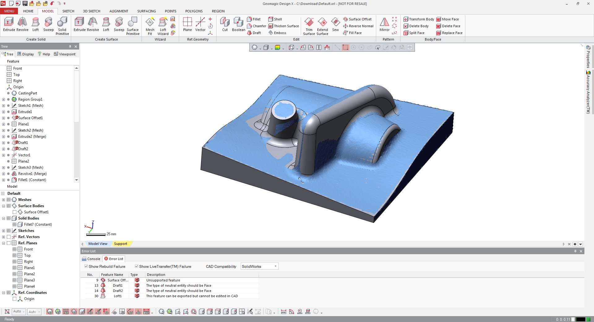Select the Solid Extrude tool
The image size is (594, 322).
pyautogui.click(x=9, y=24)
